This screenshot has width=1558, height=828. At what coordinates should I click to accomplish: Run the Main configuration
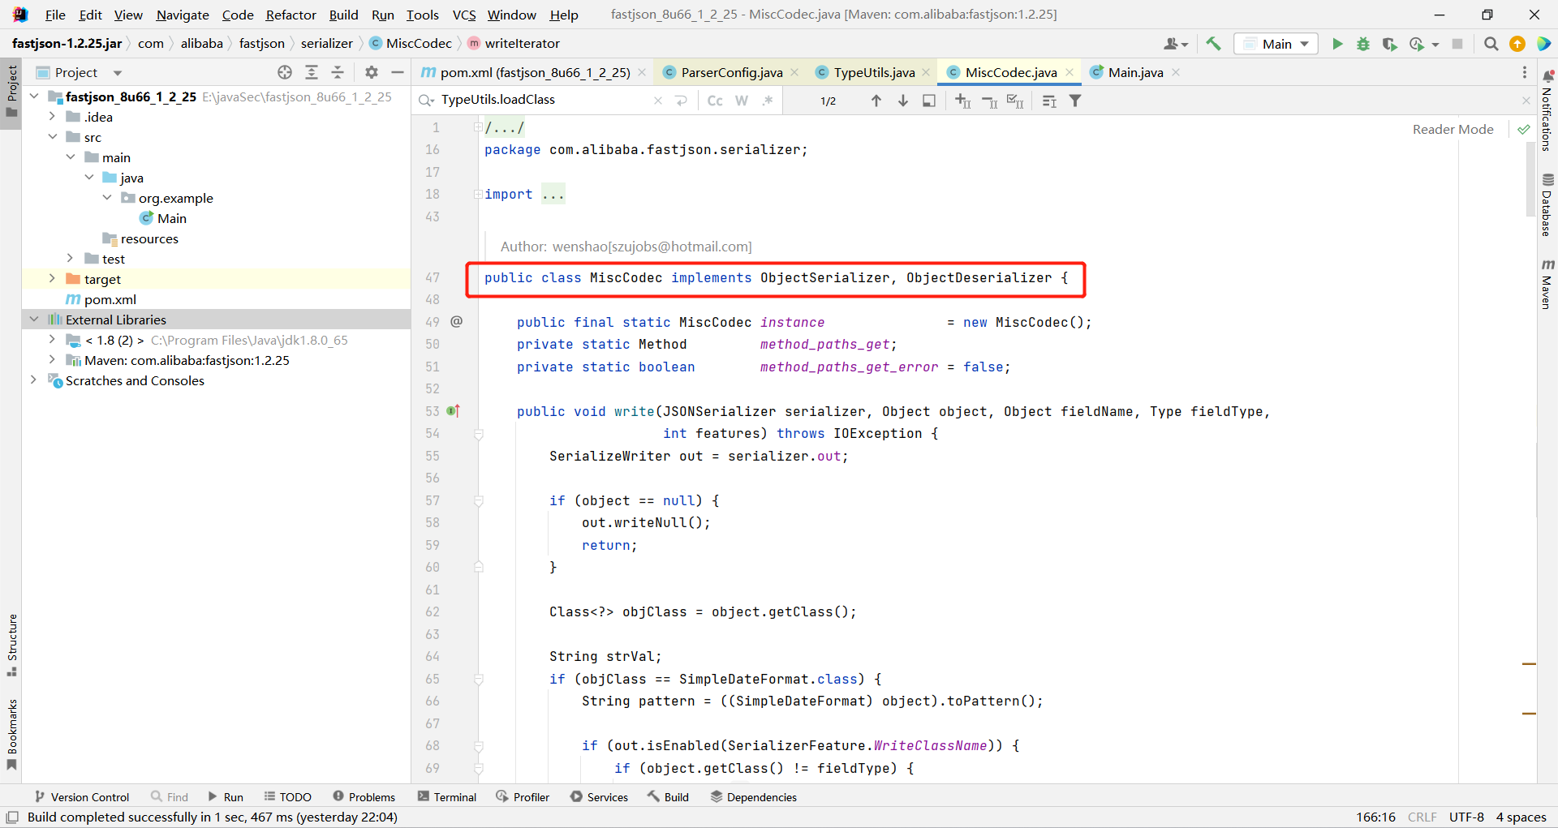(1337, 44)
